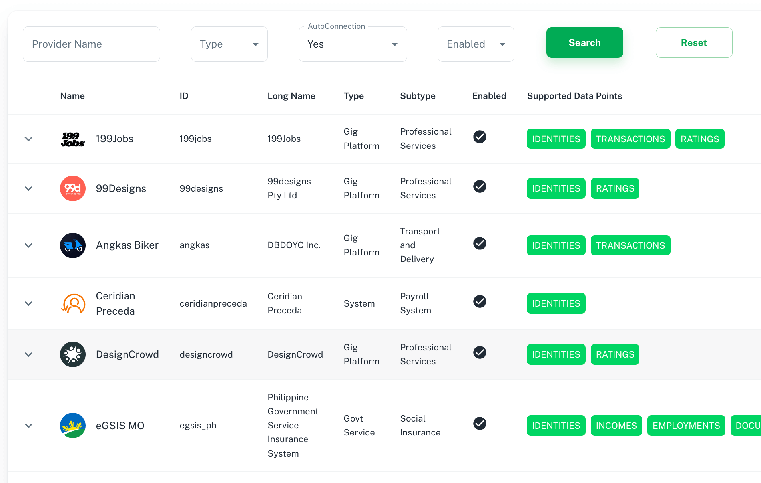
Task: Click enabled checkmark in 199Jobs row
Action: click(x=480, y=137)
